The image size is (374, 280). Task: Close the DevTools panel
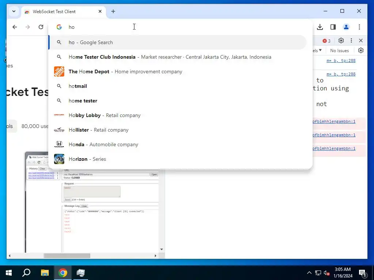(361, 40)
